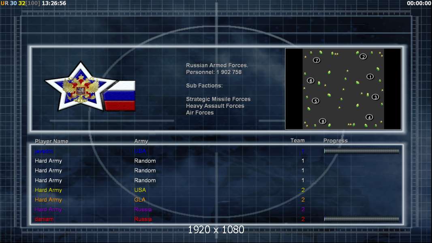Click the 'Air Forces' sub faction
This screenshot has width=432, height=243.
coord(200,113)
